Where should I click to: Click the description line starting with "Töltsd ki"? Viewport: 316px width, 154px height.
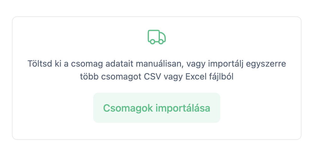point(157,64)
